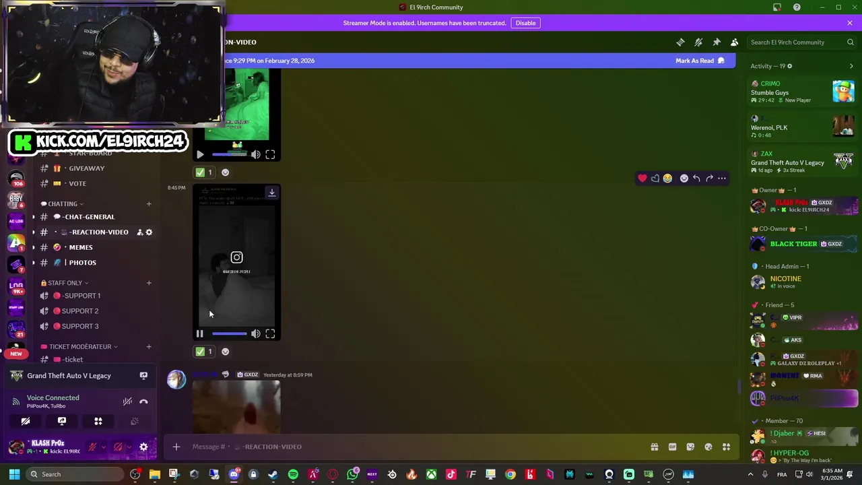The height and width of the screenshot is (485, 862).
Task: Open Add Reaction picker in message toolbar
Action: pyautogui.click(x=684, y=179)
